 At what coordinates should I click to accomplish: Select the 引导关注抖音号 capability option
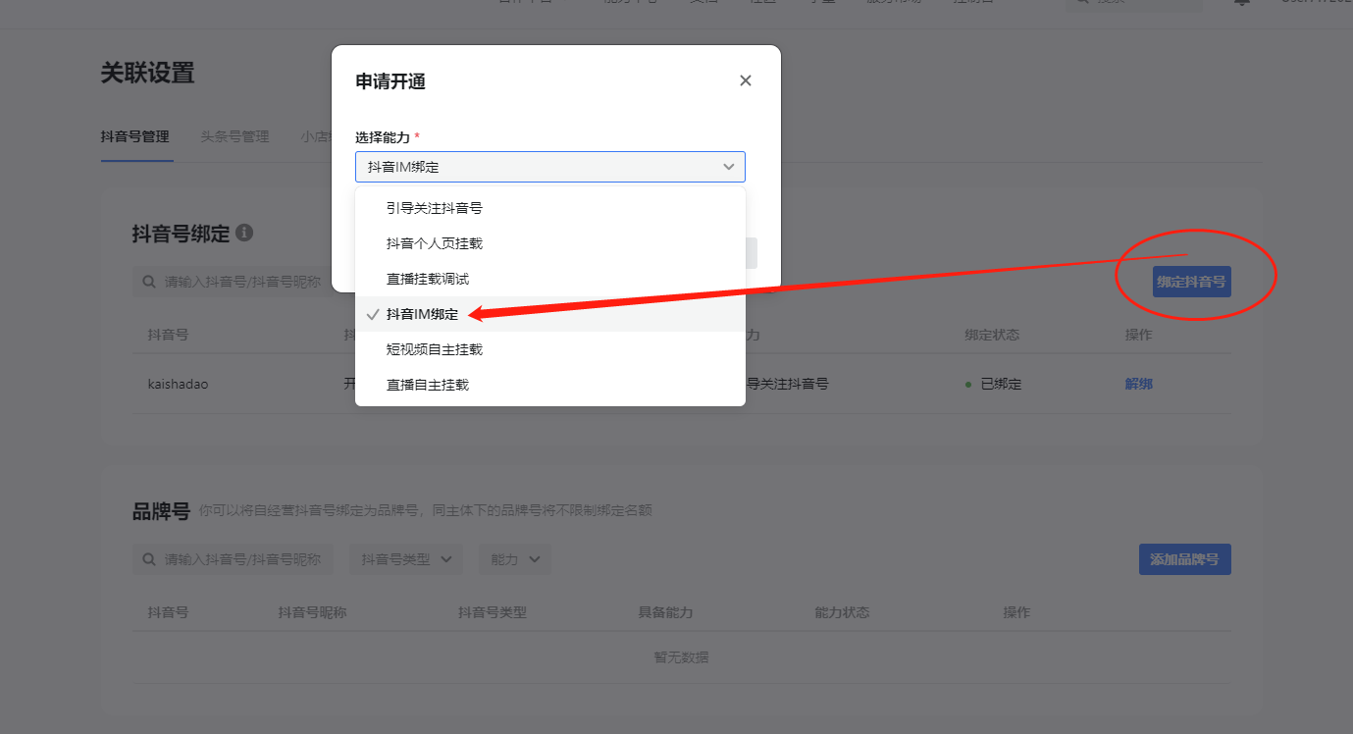[430, 207]
